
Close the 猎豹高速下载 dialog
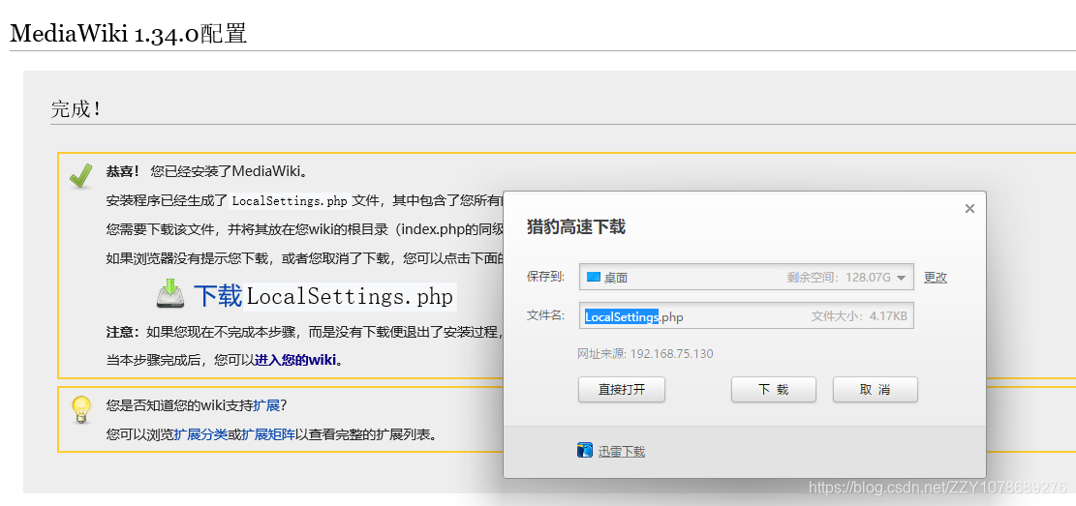click(969, 208)
